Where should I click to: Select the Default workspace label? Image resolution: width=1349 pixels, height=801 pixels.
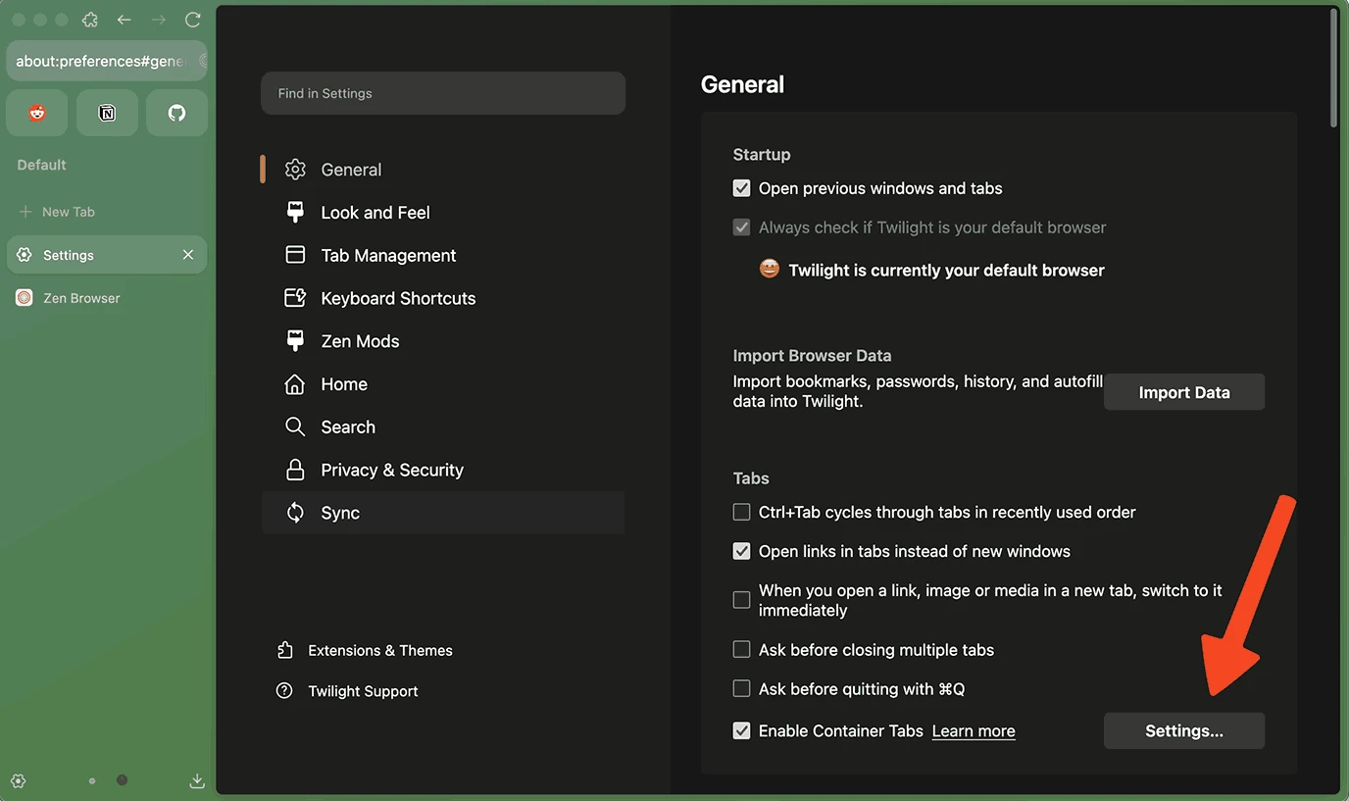(42, 165)
